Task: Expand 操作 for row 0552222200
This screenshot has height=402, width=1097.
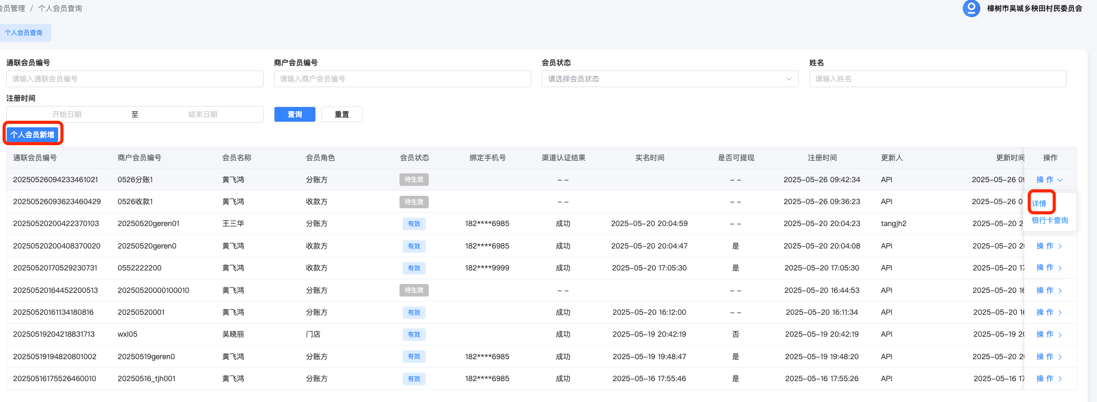Action: point(1049,268)
